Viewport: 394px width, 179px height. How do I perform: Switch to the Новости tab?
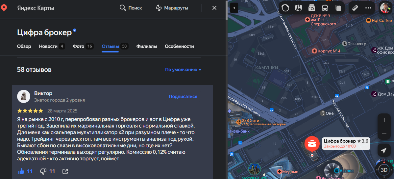coord(52,46)
